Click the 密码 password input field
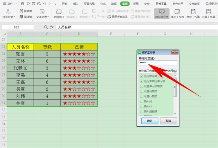This screenshot has height=148, width=218. point(158,63)
